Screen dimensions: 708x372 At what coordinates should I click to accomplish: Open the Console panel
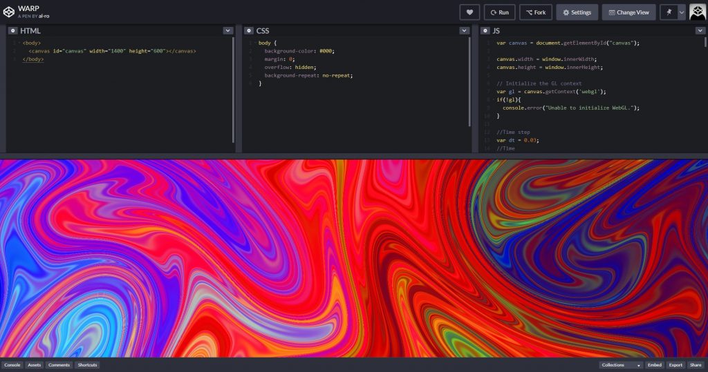[12, 365]
